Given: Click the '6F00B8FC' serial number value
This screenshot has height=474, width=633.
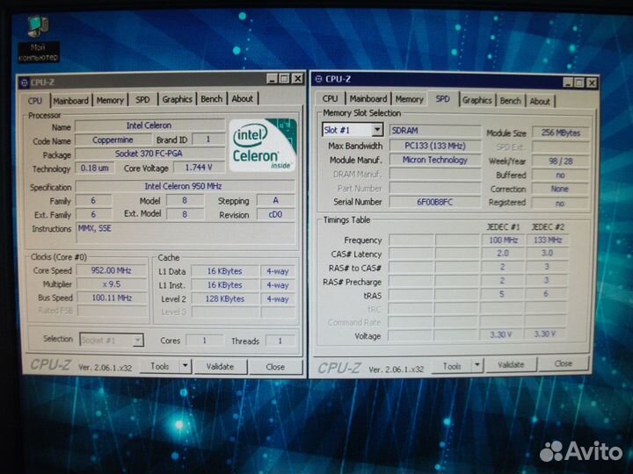Looking at the screenshot, I should coord(435,202).
